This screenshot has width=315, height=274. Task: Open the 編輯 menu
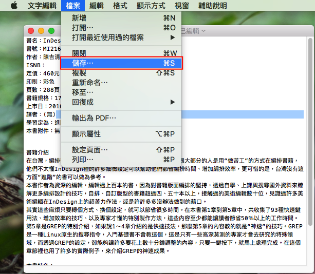[97, 6]
